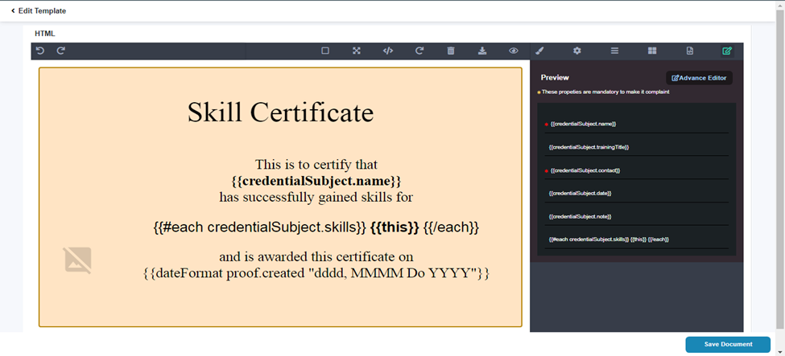Open blocks grid icon
This screenshot has width=785, height=356.
pos(652,51)
